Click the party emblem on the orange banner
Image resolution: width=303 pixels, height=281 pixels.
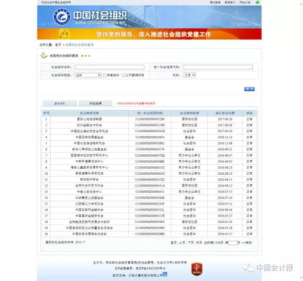tap(64, 34)
